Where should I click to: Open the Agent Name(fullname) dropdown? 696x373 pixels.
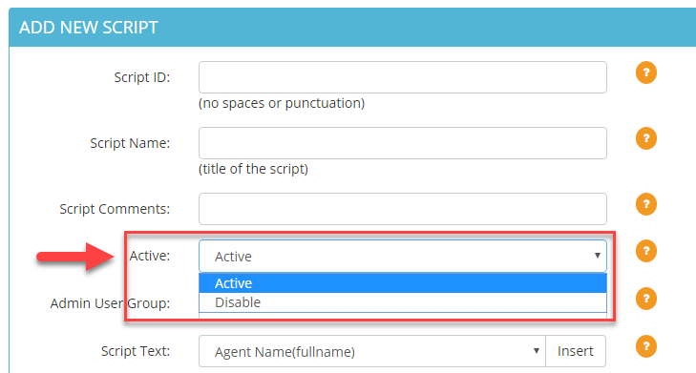[x=372, y=351]
